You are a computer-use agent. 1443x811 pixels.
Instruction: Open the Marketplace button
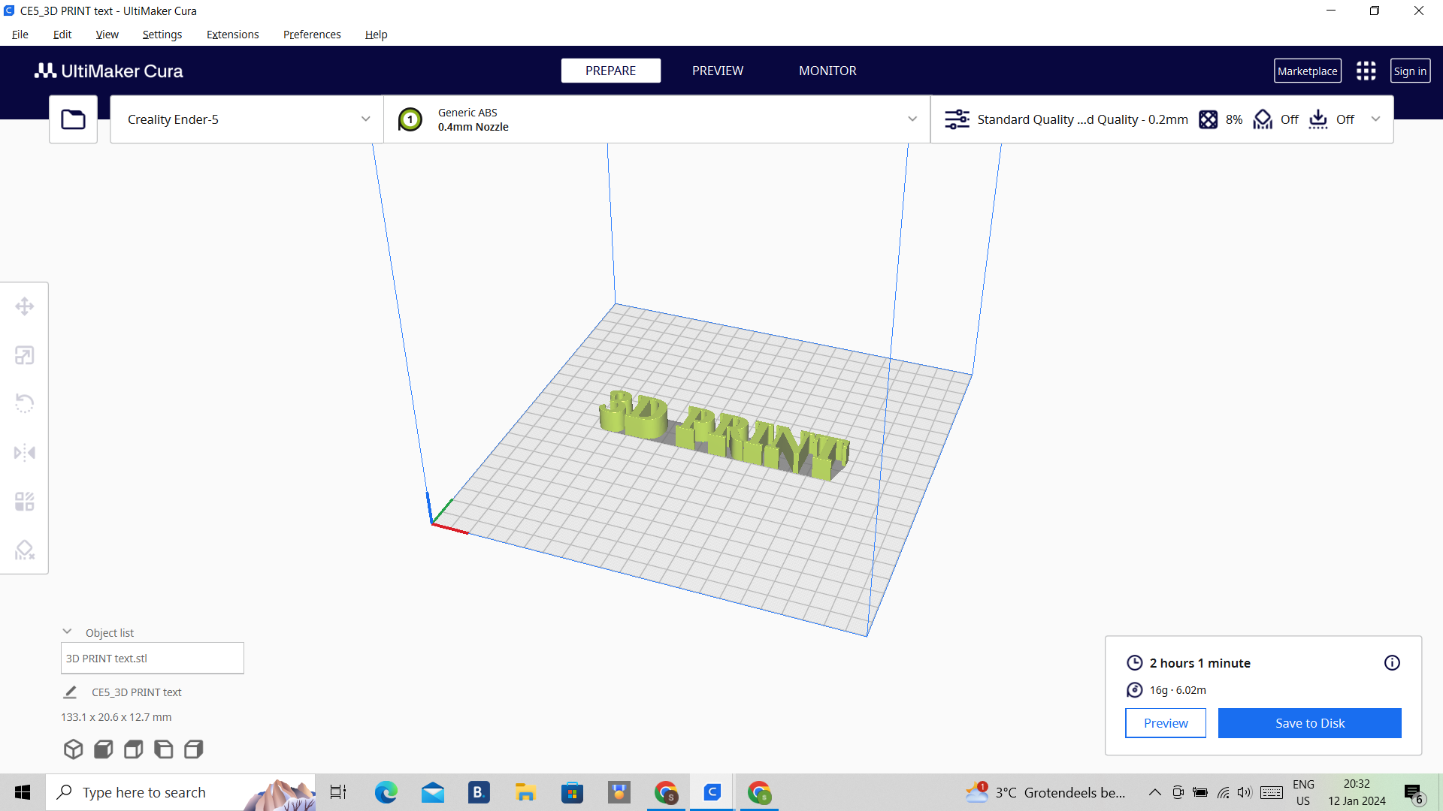click(x=1307, y=71)
